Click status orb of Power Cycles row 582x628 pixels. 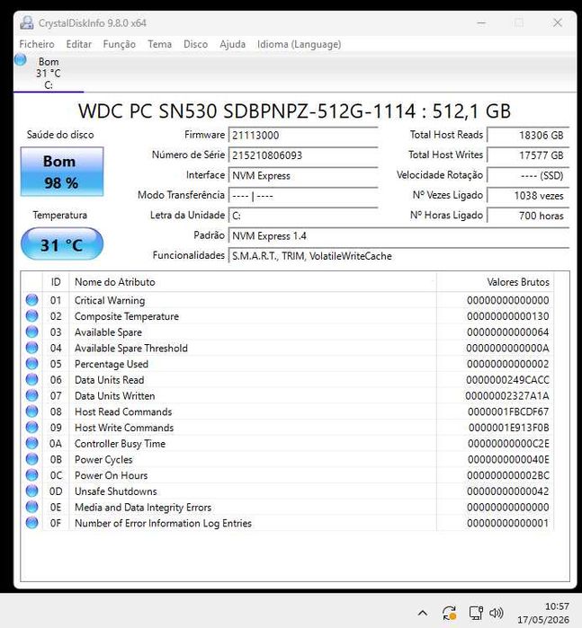(32, 459)
